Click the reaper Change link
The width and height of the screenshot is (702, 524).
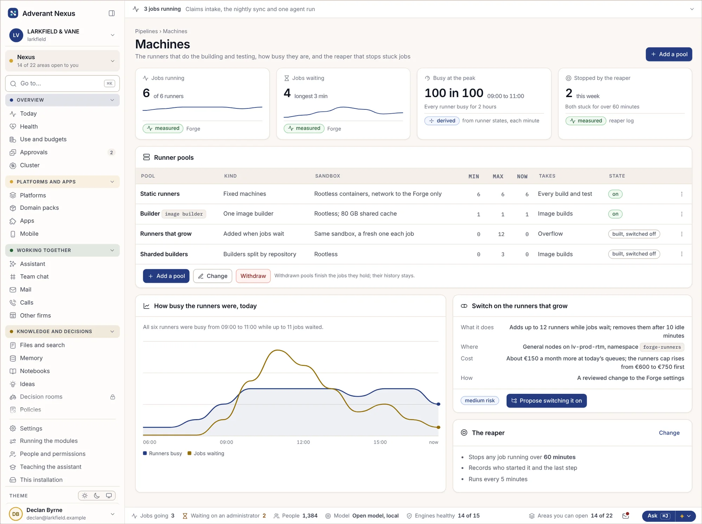669,433
